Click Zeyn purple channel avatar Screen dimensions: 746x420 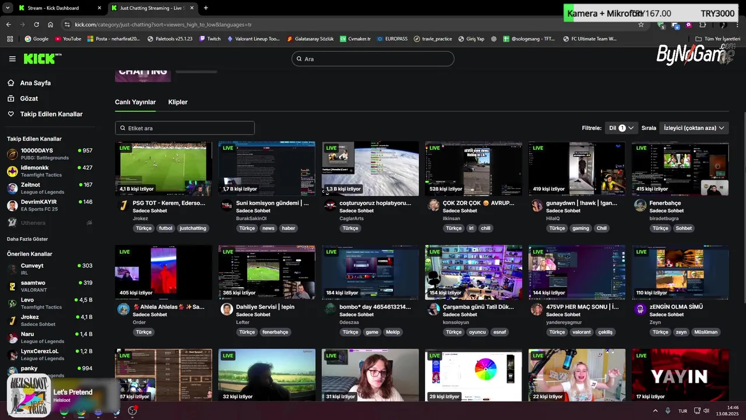click(640, 309)
